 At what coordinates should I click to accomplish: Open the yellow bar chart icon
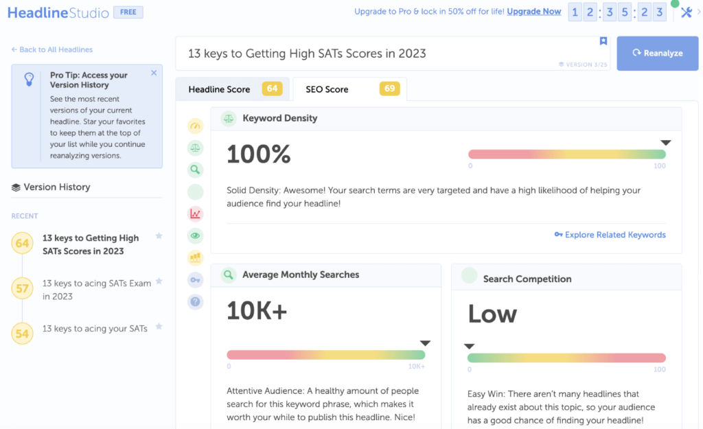click(195, 257)
